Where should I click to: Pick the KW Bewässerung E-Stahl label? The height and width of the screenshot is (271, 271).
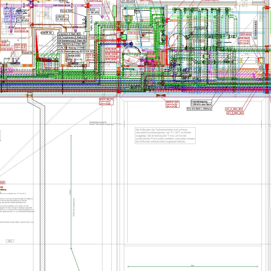click(x=72, y=41)
